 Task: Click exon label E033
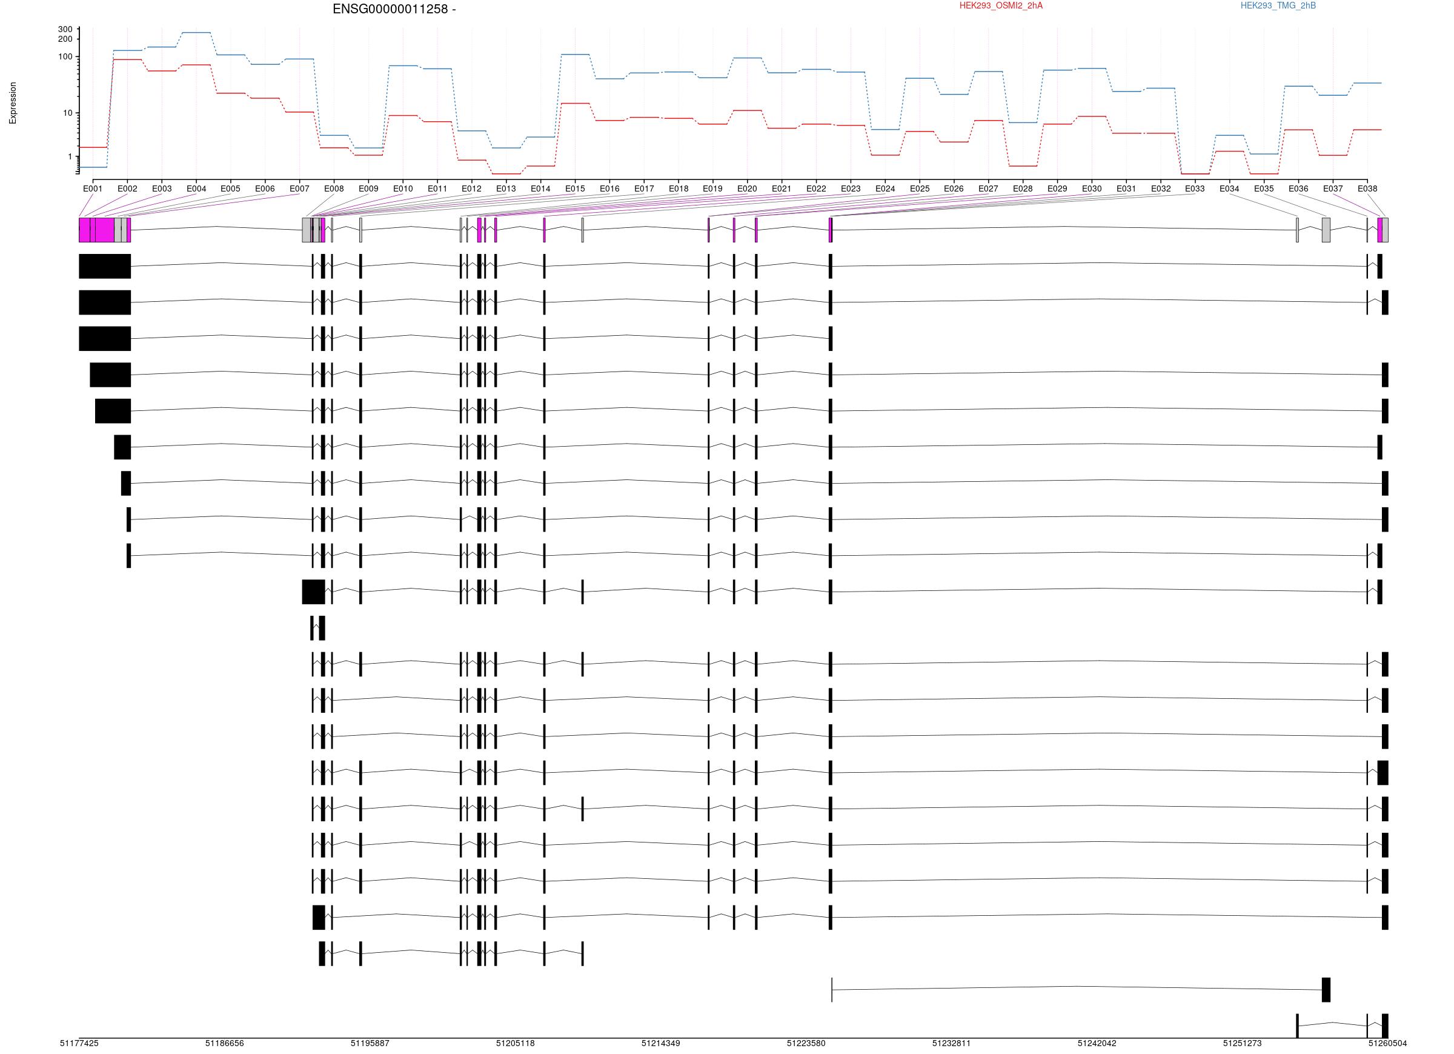1194,188
